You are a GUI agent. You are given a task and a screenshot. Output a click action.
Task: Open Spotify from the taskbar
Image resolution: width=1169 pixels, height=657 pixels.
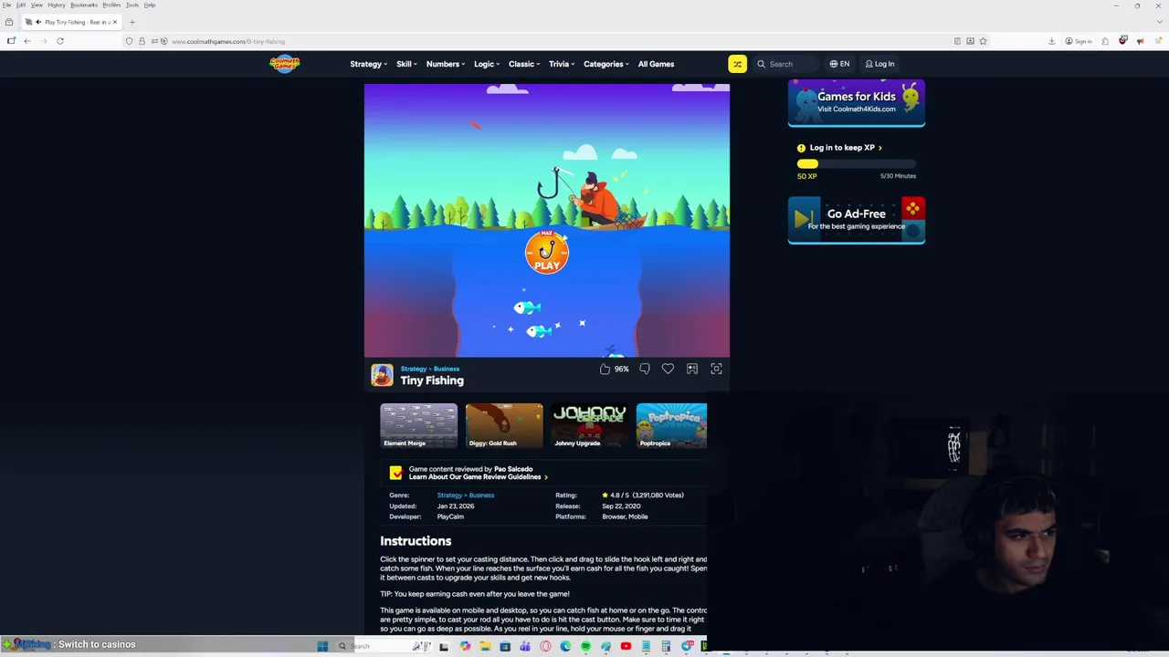585,646
